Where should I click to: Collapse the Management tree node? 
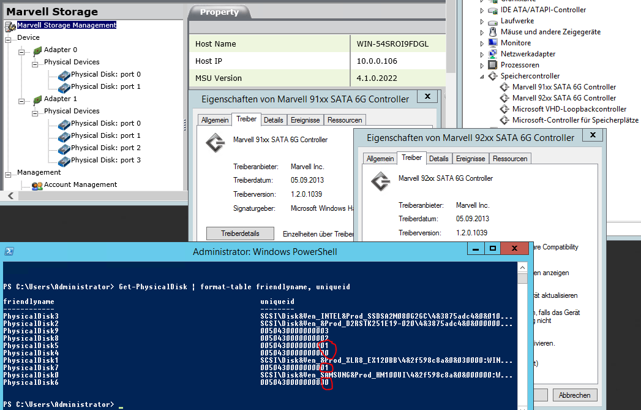coord(8,175)
